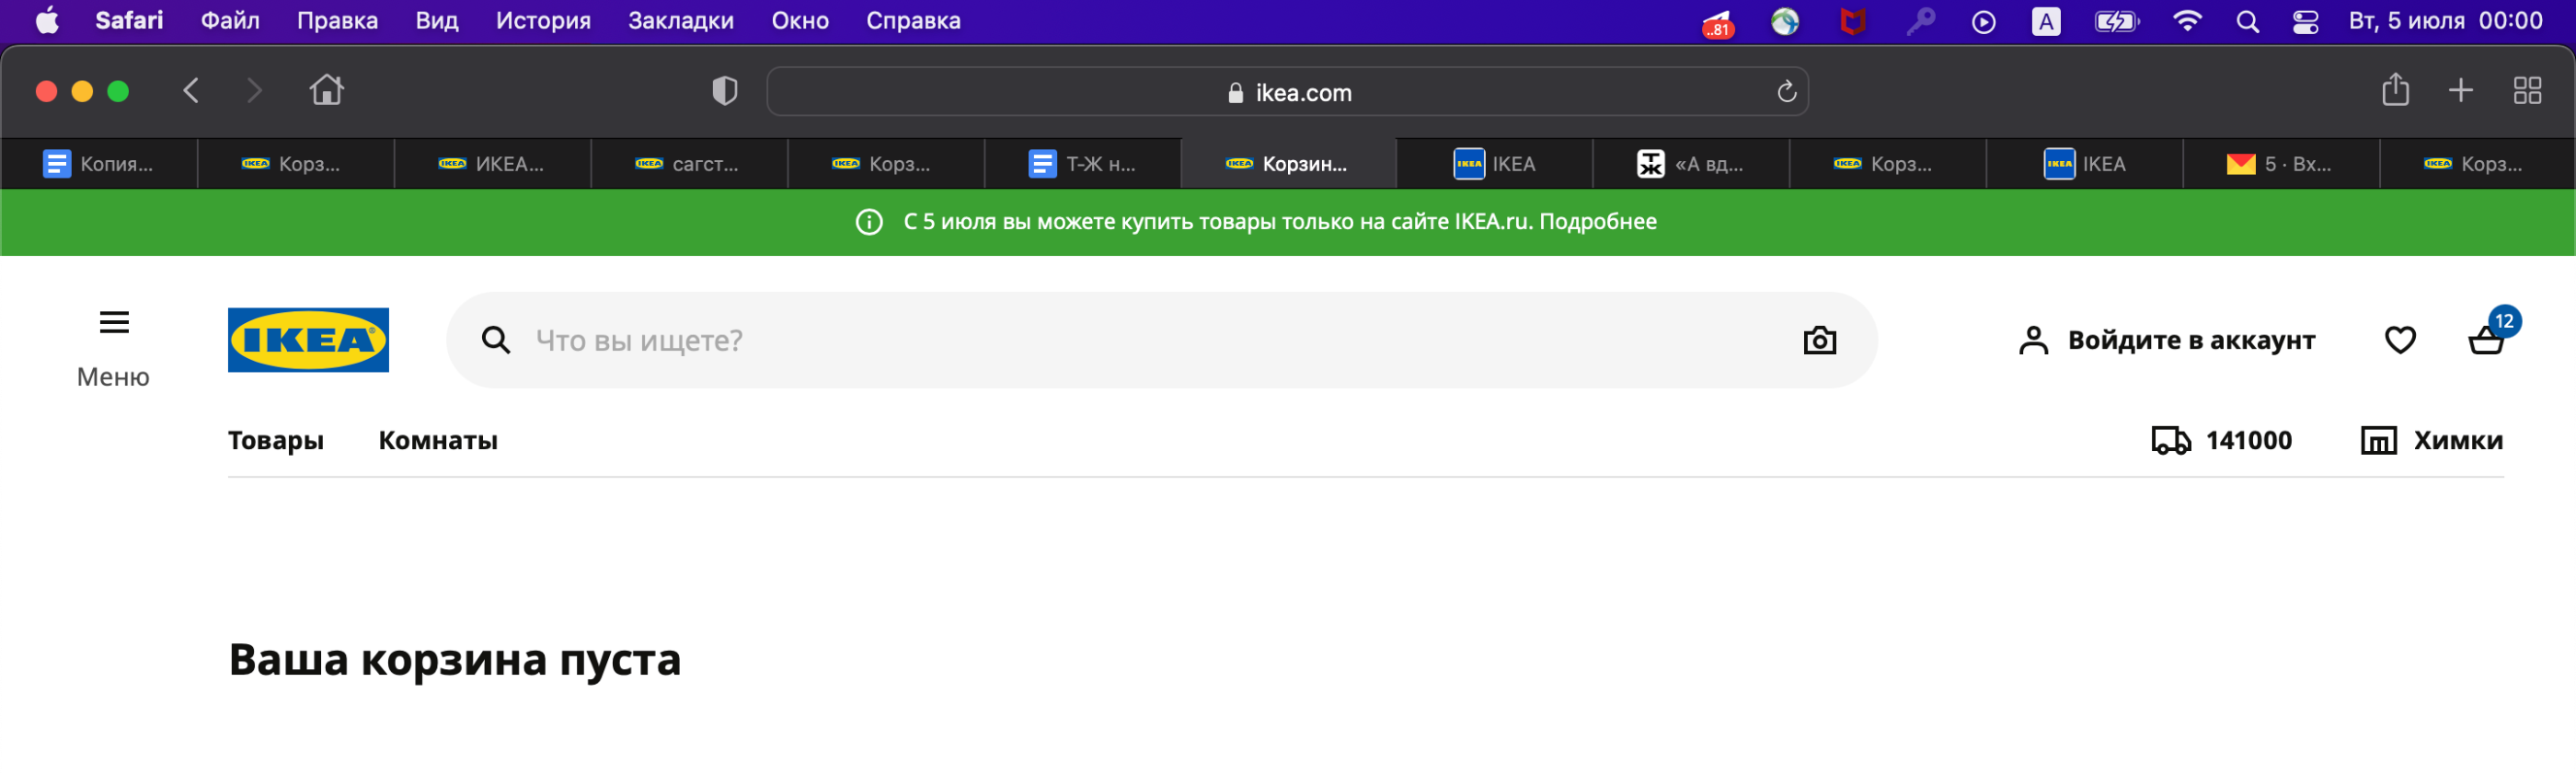
Task: Open the Комнаты navigation tab
Action: 438,440
